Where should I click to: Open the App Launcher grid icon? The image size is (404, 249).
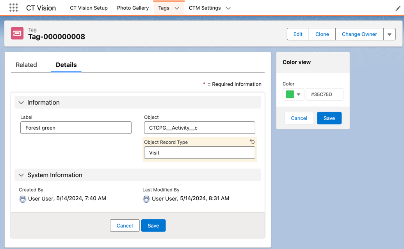coord(14,8)
